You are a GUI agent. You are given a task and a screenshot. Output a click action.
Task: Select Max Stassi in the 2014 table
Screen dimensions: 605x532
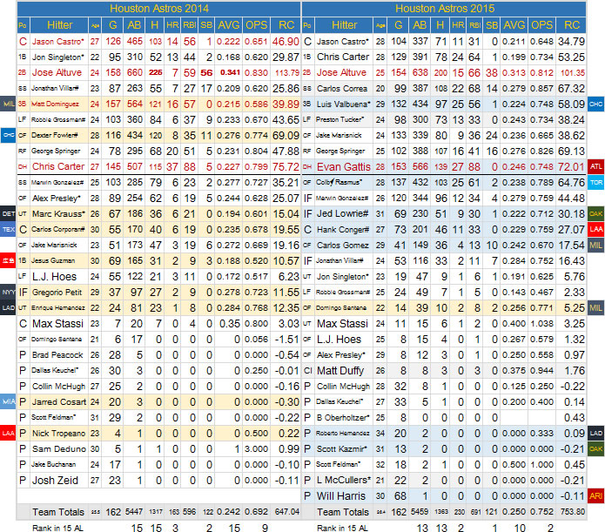(x=57, y=324)
